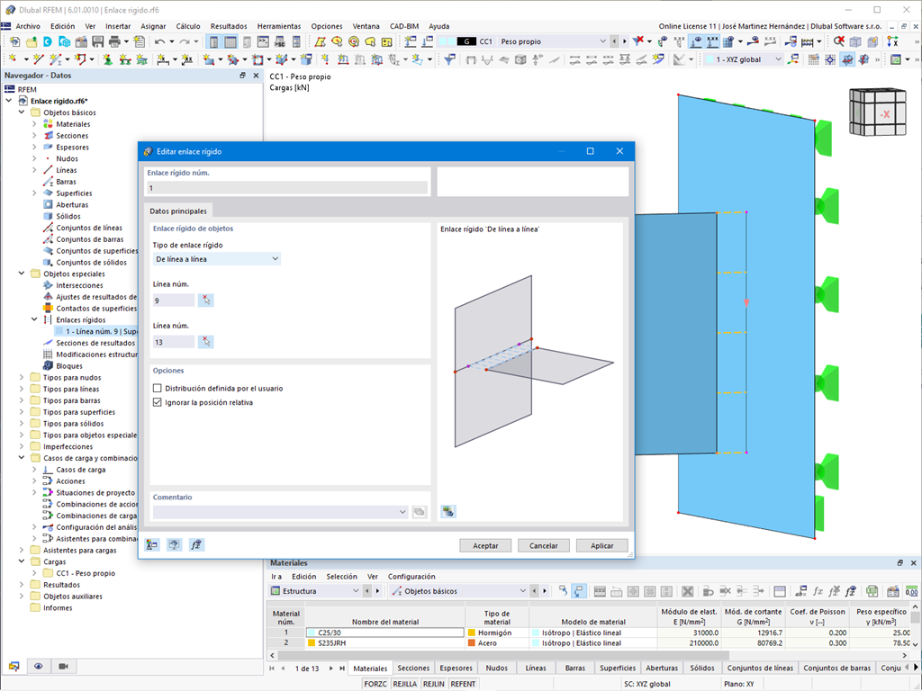Click the coordinate axes XYZ icon in top toolbar
Viewport: 922px width, 691px height.
pos(892,41)
